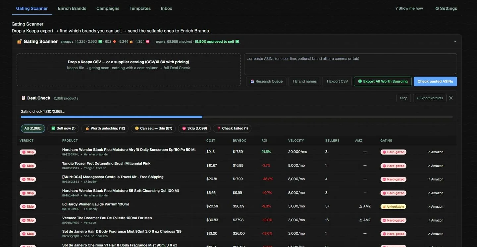The image size is (477, 247).
Task: Click Hard-gated badge on Versace Dreamer row
Action: click(394, 220)
